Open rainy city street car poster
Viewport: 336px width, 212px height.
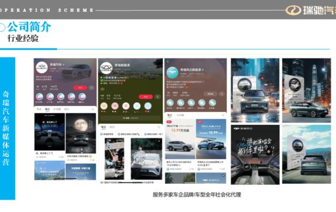tap(255, 90)
